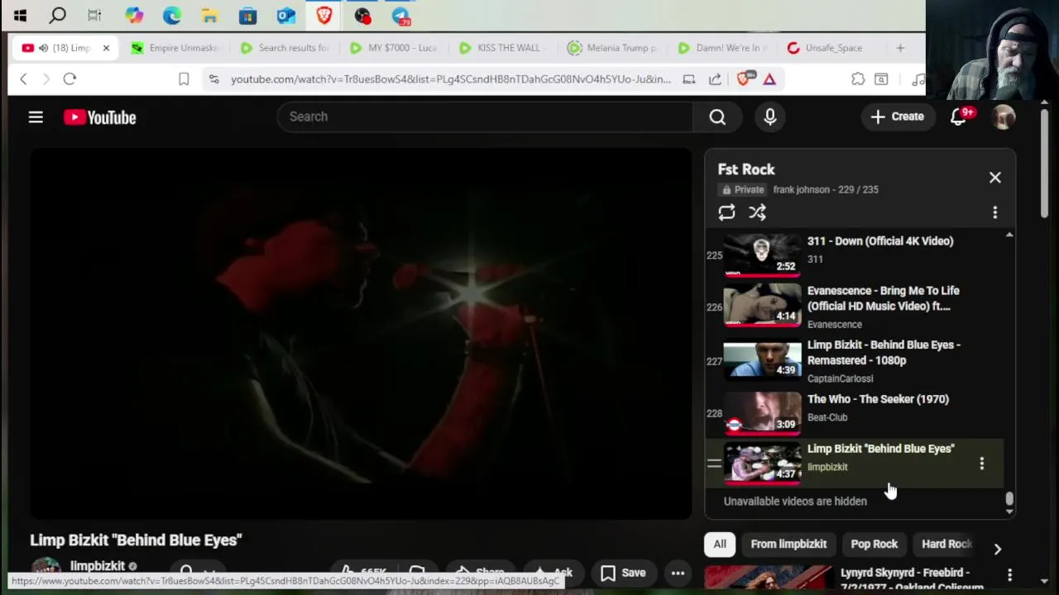Switch to the Unsafe_Space tab
The height and width of the screenshot is (595, 1059).
831,48
